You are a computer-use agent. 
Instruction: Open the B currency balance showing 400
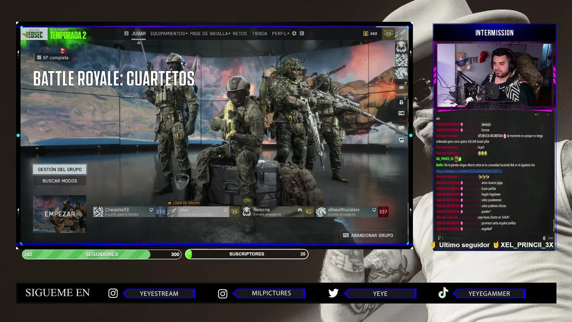click(x=370, y=34)
